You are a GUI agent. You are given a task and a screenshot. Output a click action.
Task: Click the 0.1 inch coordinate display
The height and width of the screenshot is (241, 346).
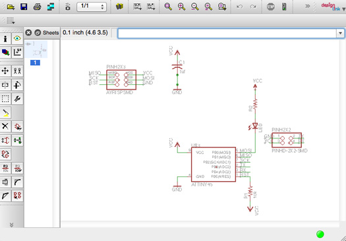coord(85,33)
